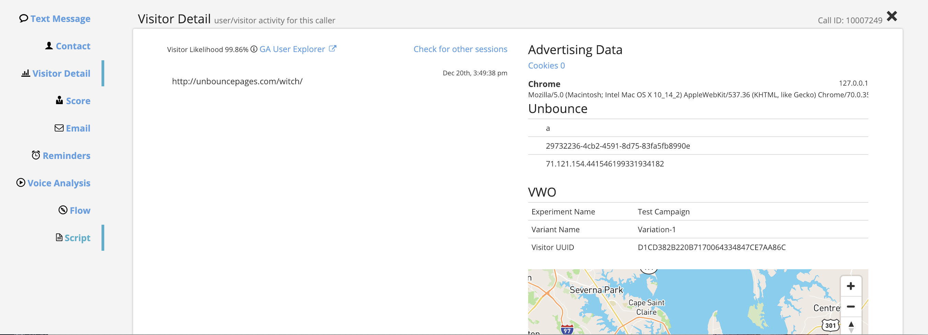Click the Text Message speech bubble icon
This screenshot has width=928, height=335.
(x=23, y=18)
